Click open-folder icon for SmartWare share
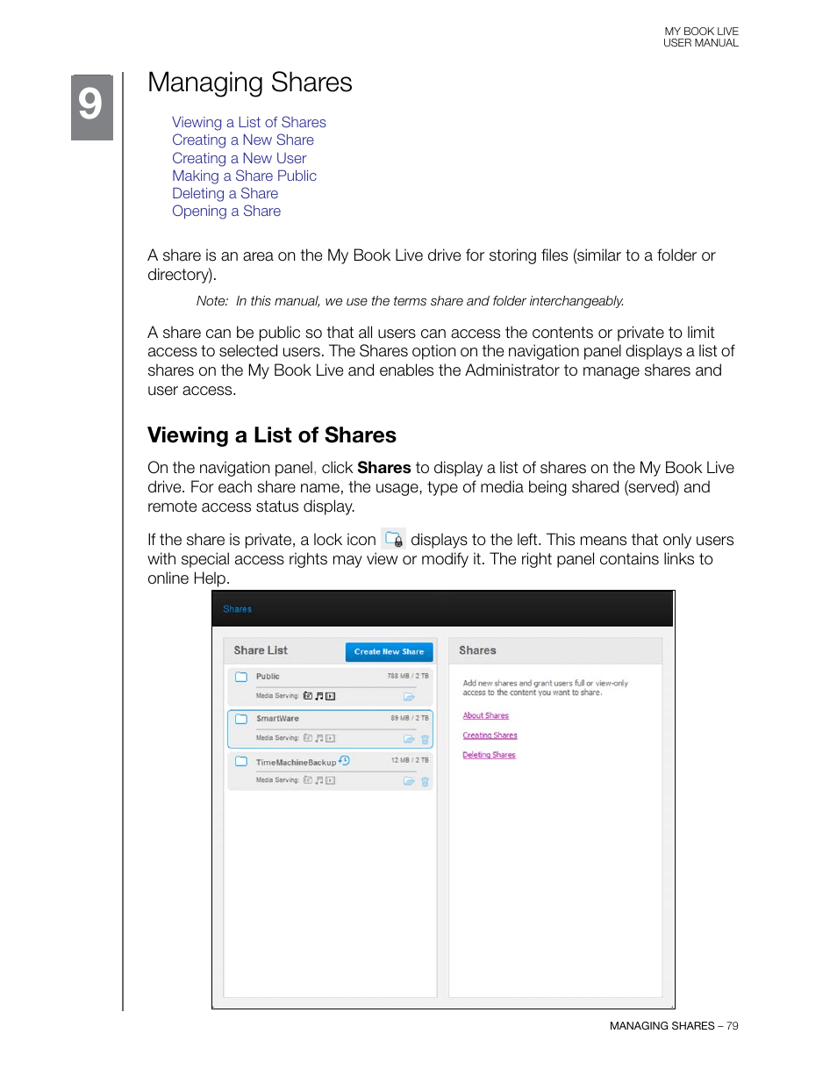Screen dimensions: 837x1084 (409, 739)
